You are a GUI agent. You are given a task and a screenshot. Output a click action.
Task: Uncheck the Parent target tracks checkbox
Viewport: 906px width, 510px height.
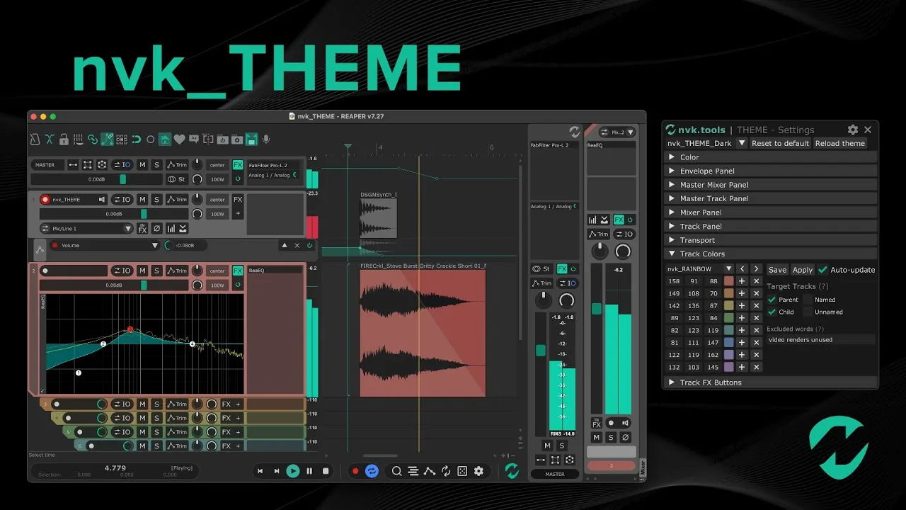point(772,300)
